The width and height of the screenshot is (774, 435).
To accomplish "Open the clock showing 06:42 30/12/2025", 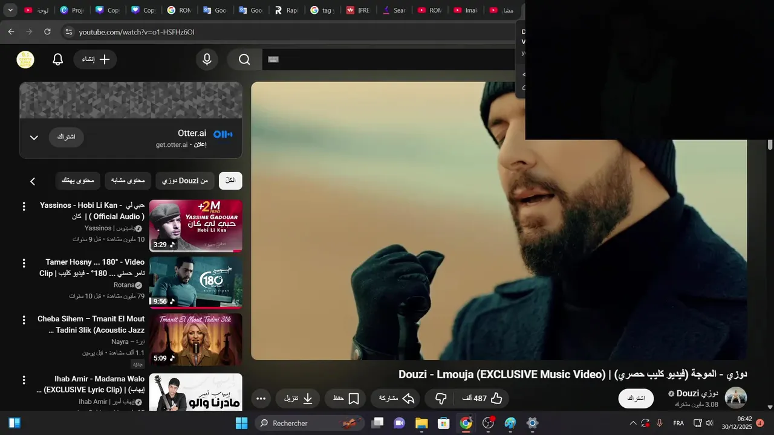I will tap(737, 423).
